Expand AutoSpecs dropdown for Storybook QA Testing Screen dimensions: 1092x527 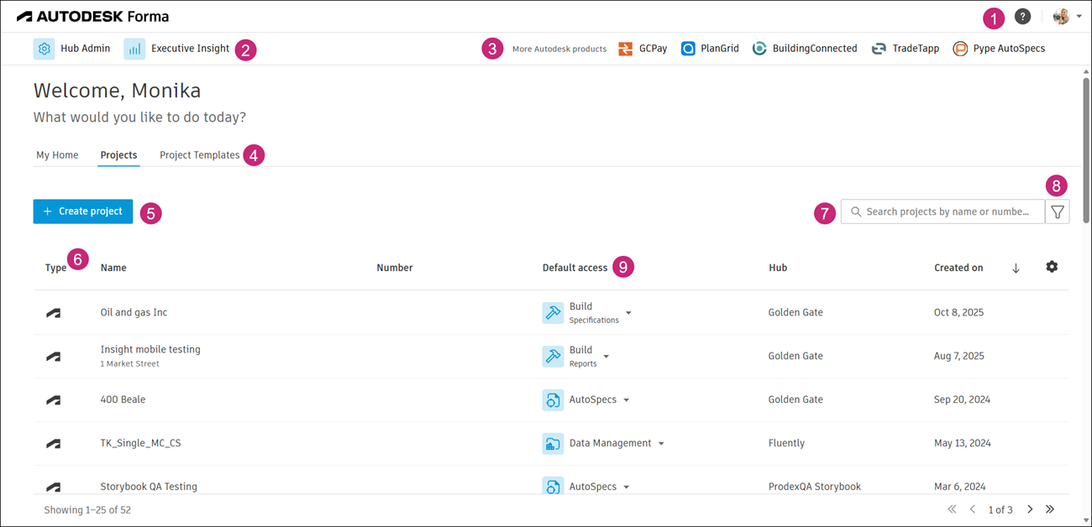pos(627,488)
